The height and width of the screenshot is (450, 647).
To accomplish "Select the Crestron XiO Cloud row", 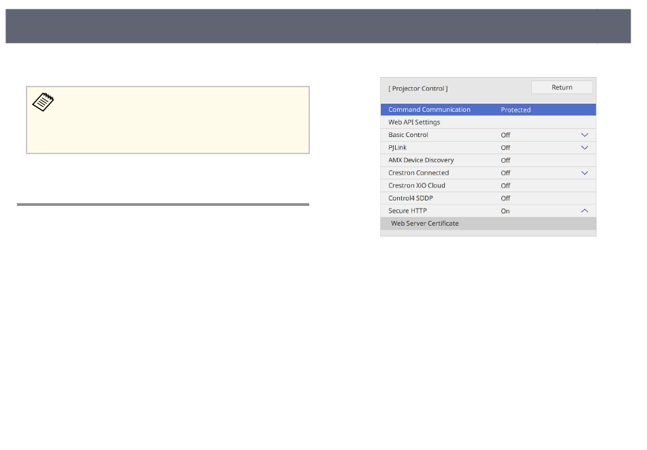I will (x=488, y=185).
